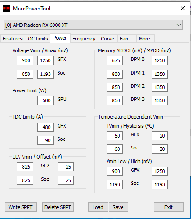Edit the GFX Vmin High field under Temperature Dependent Vmin

(x=160, y=171)
